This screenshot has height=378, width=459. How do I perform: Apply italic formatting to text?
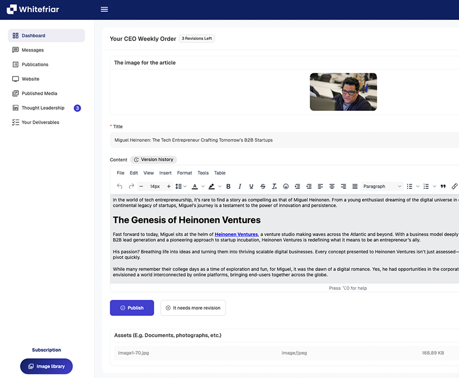240,187
